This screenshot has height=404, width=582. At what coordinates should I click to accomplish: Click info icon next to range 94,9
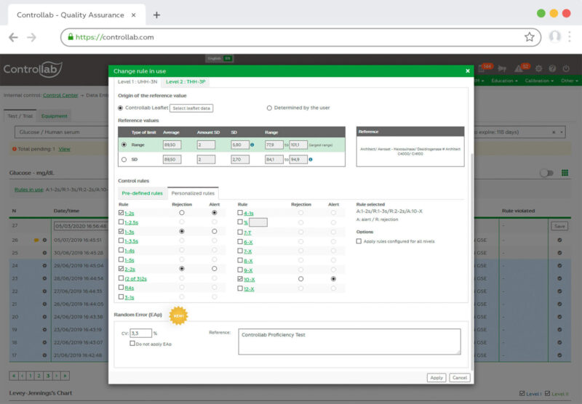point(311,159)
